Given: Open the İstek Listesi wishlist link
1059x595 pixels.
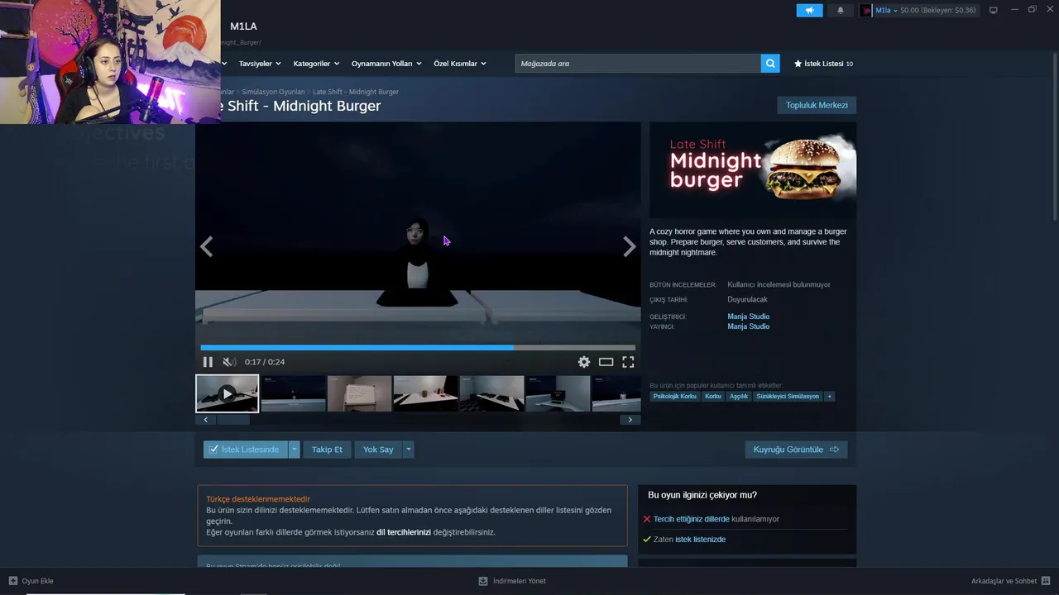Looking at the screenshot, I should (x=823, y=64).
